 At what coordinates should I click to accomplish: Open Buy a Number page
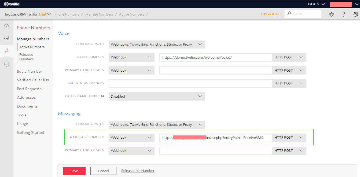30,71
